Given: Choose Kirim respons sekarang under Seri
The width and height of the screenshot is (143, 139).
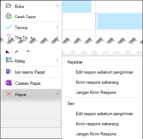Looking at the screenshot, I should pos(97,124).
